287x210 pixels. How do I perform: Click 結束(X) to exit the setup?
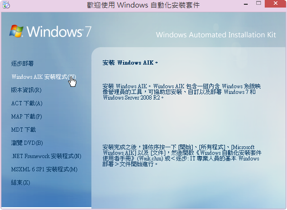tap(20, 183)
